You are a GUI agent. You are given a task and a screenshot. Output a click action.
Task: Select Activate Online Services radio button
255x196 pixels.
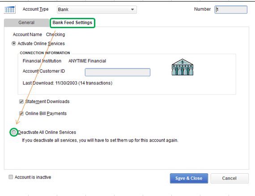14,43
